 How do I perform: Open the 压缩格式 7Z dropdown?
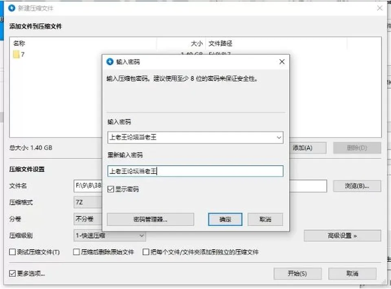[88, 202]
